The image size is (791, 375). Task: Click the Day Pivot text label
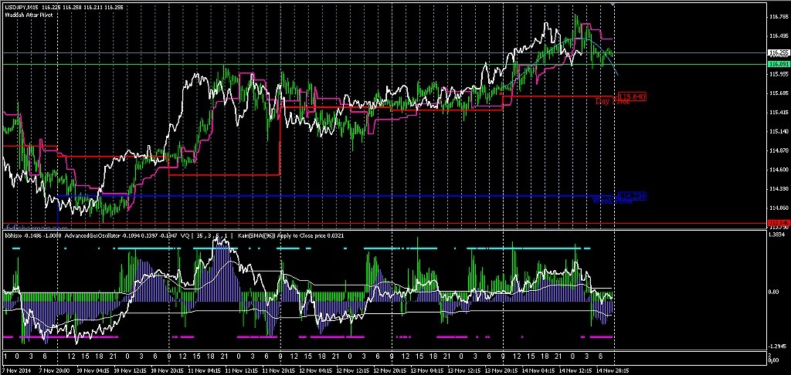613,102
